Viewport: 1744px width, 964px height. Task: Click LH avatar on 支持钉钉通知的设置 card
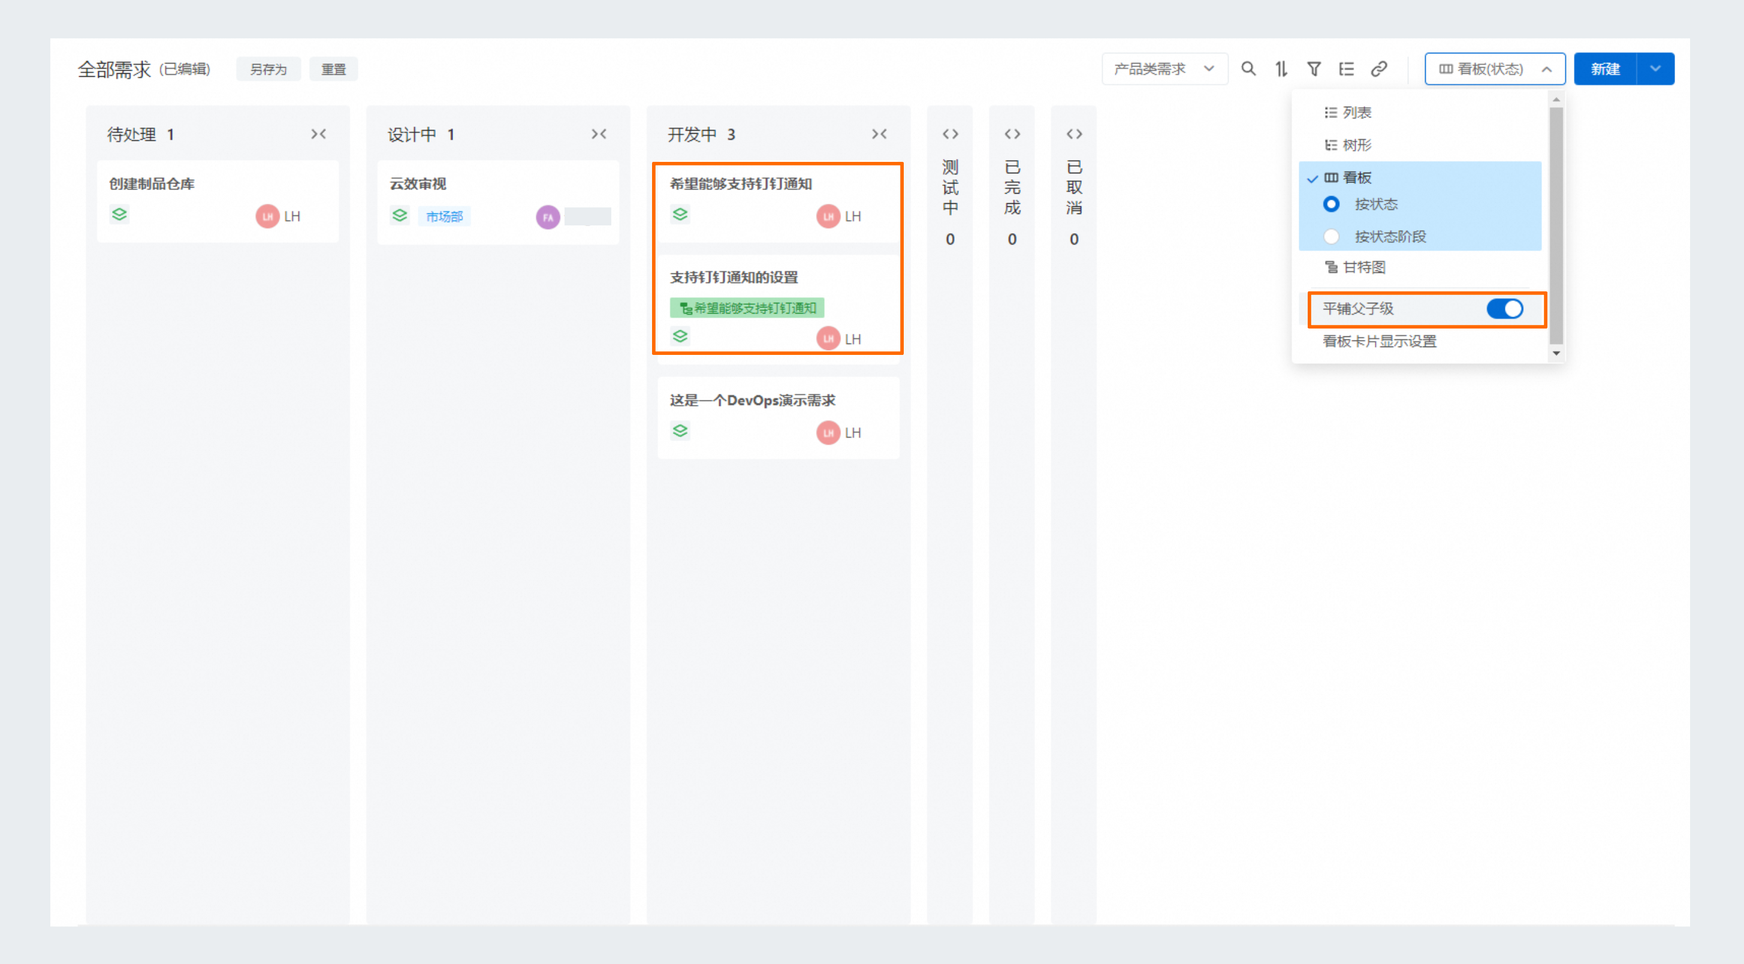pos(828,338)
